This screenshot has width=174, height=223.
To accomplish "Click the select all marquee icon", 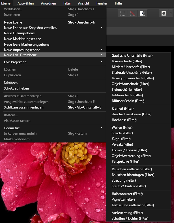I will click(x=123, y=13).
